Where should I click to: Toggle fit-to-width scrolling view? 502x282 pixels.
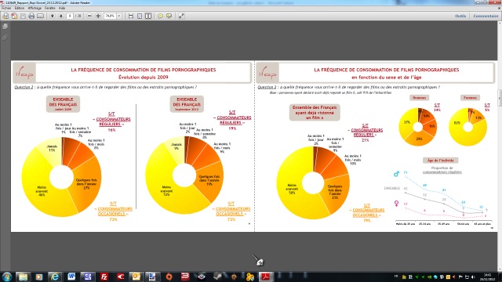pos(131,16)
